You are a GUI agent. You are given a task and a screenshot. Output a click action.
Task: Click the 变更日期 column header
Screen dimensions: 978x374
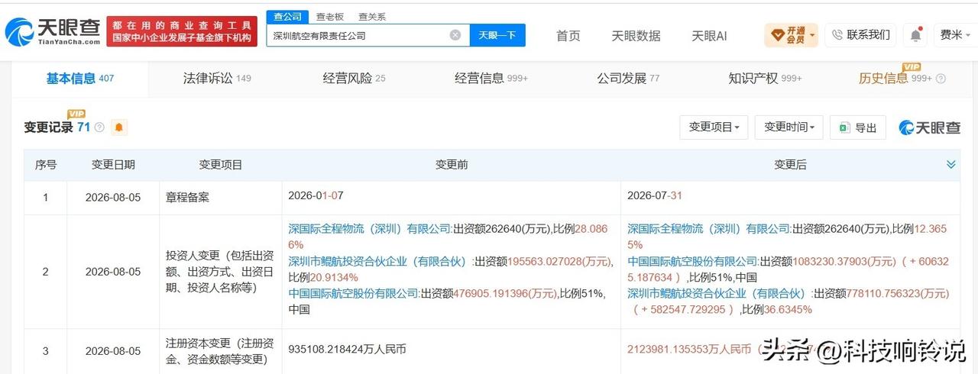114,165
